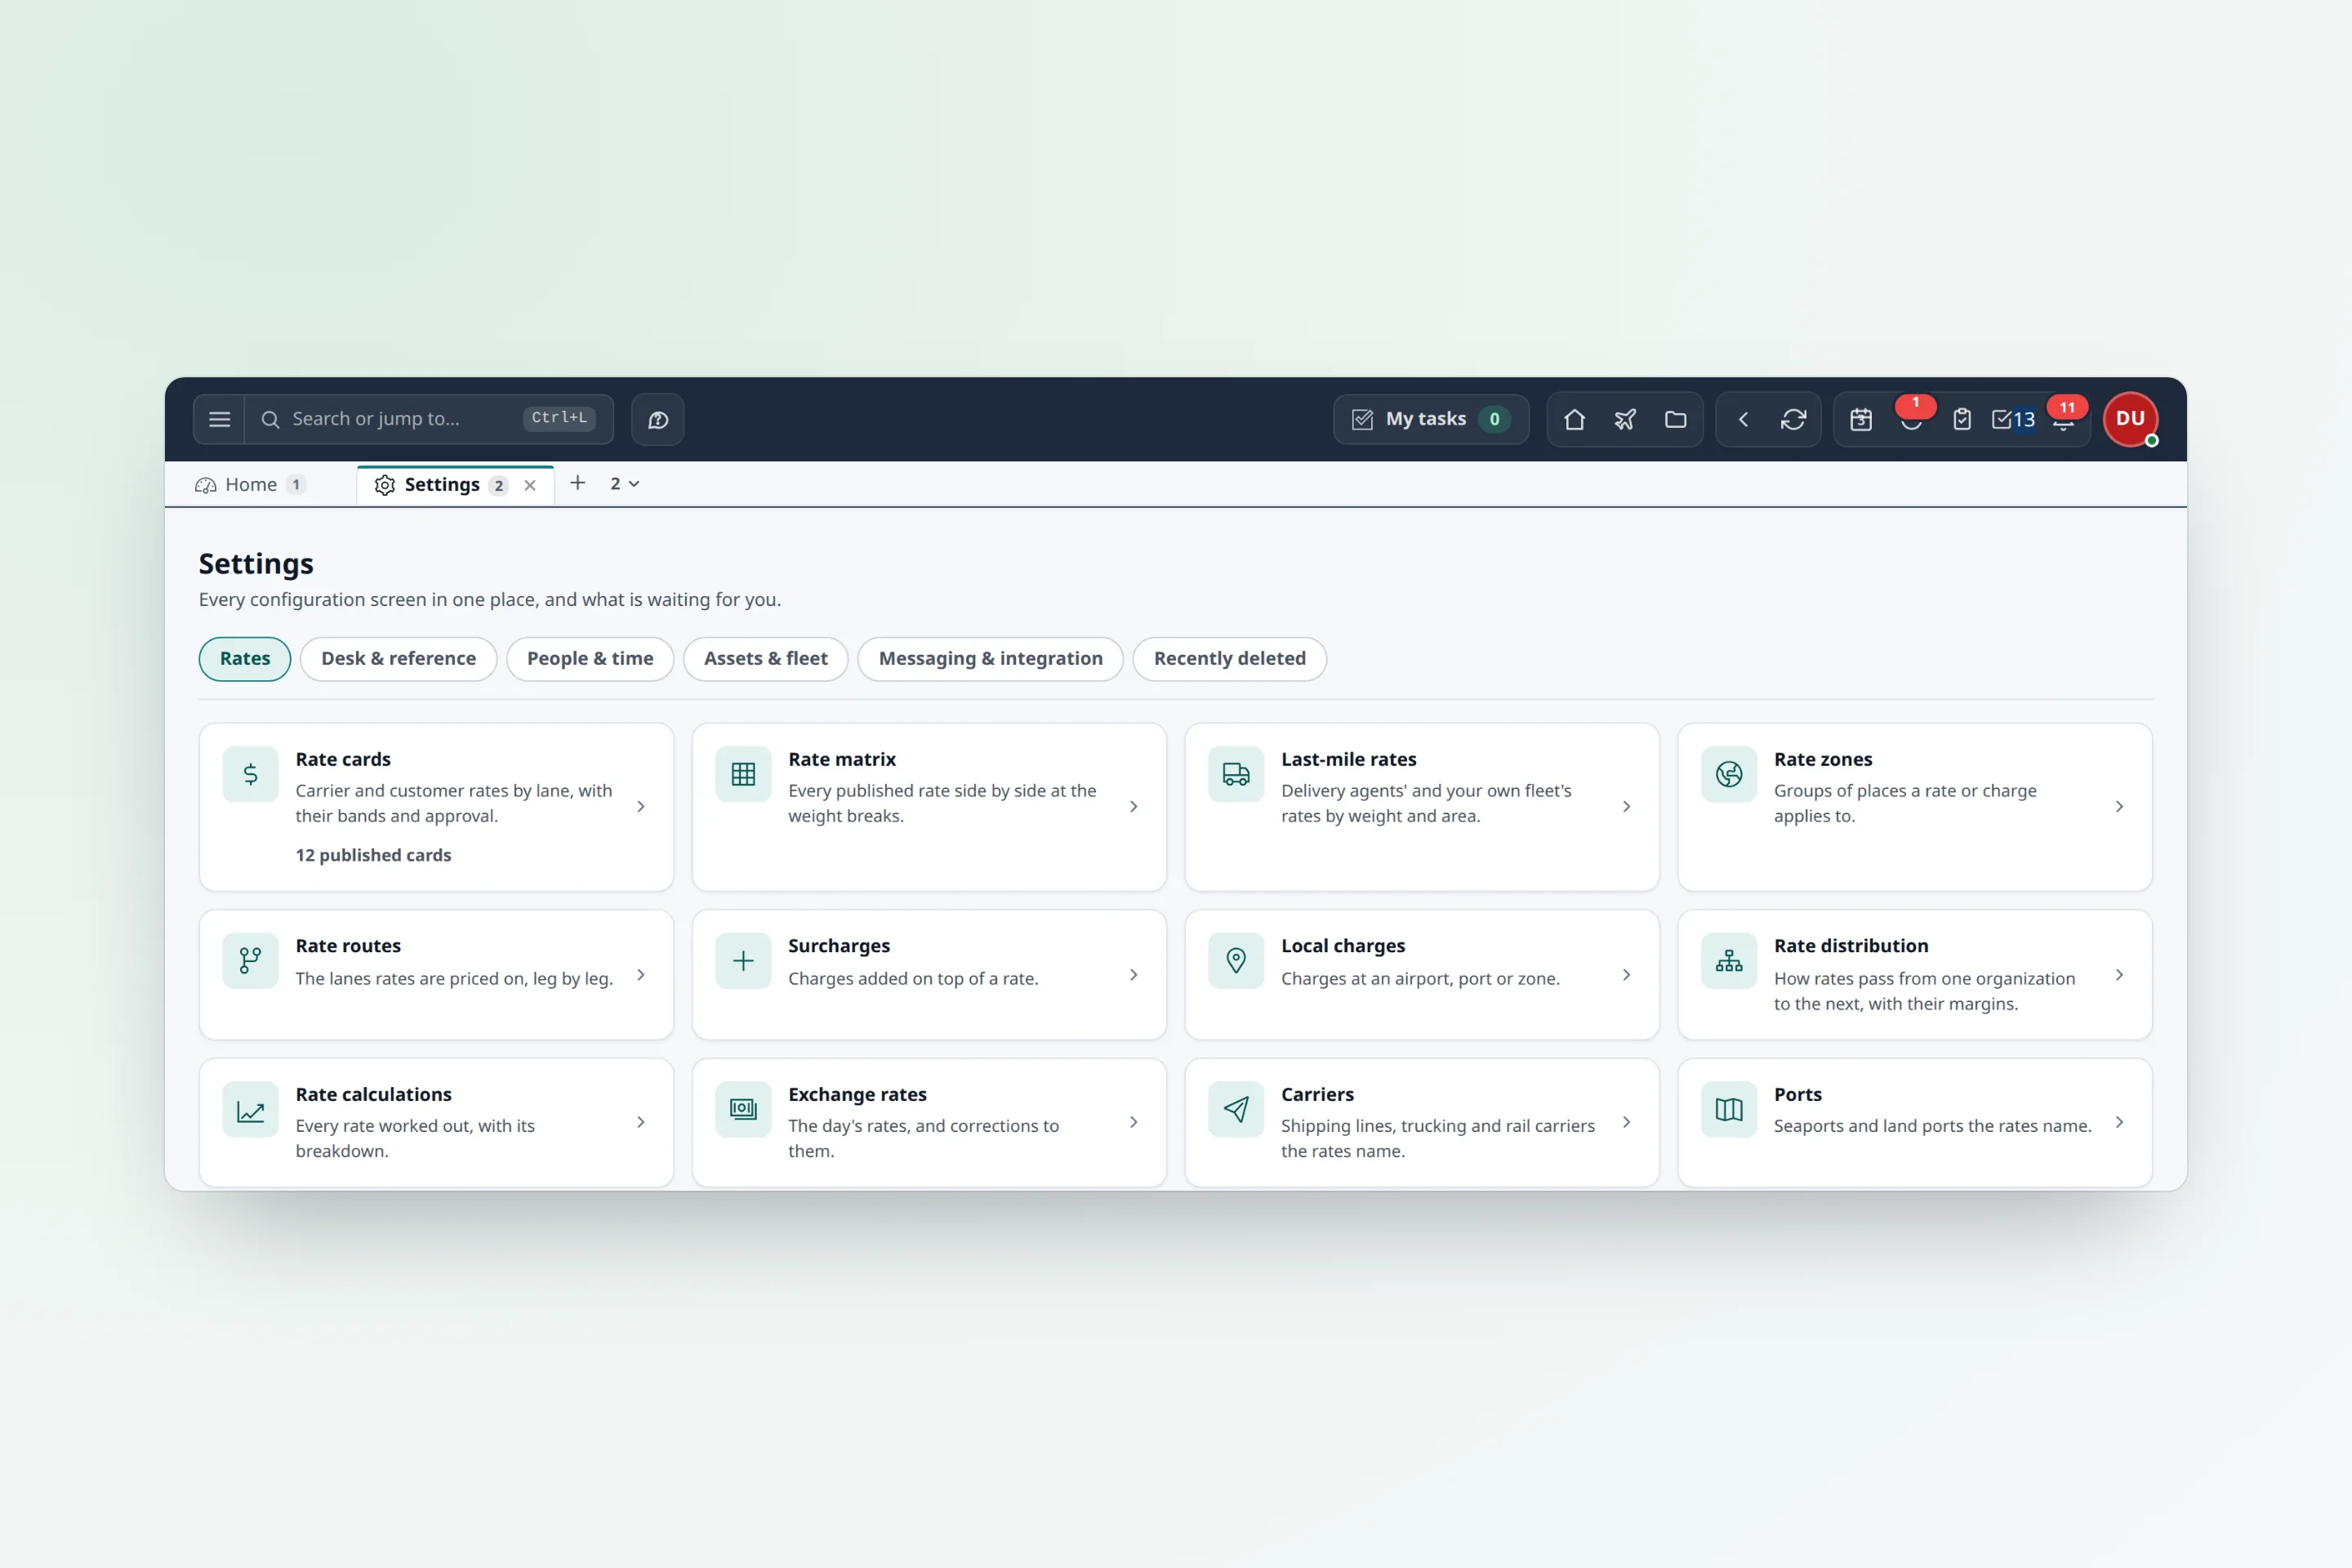Screen dimensions: 2352x1568
Task: Click the branch icon on Rate routes
Action: pyautogui.click(x=251, y=961)
